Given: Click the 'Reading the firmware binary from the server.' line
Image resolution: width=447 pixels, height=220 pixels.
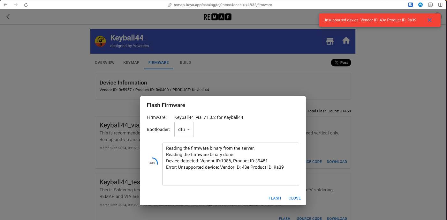Looking at the screenshot, I should (x=210, y=148).
